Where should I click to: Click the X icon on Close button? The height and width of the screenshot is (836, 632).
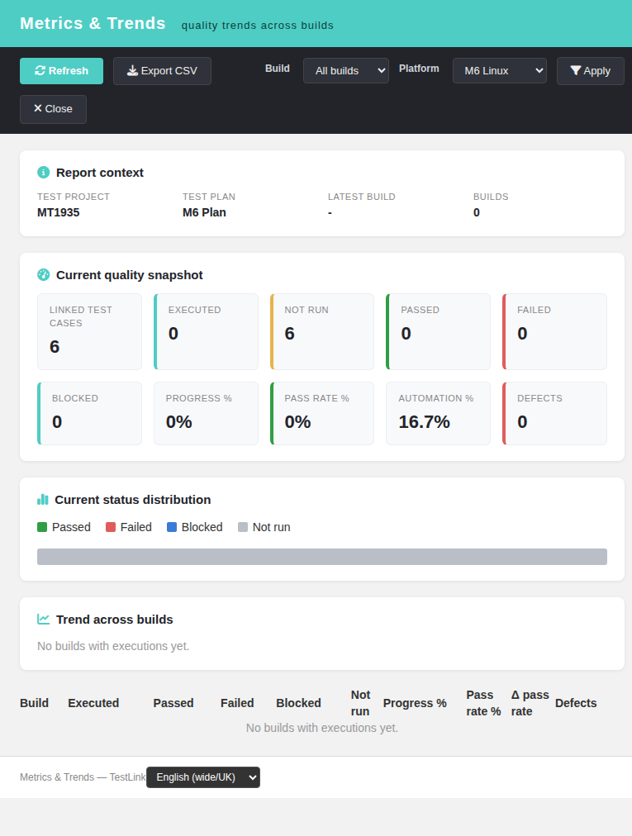pyautogui.click(x=38, y=108)
